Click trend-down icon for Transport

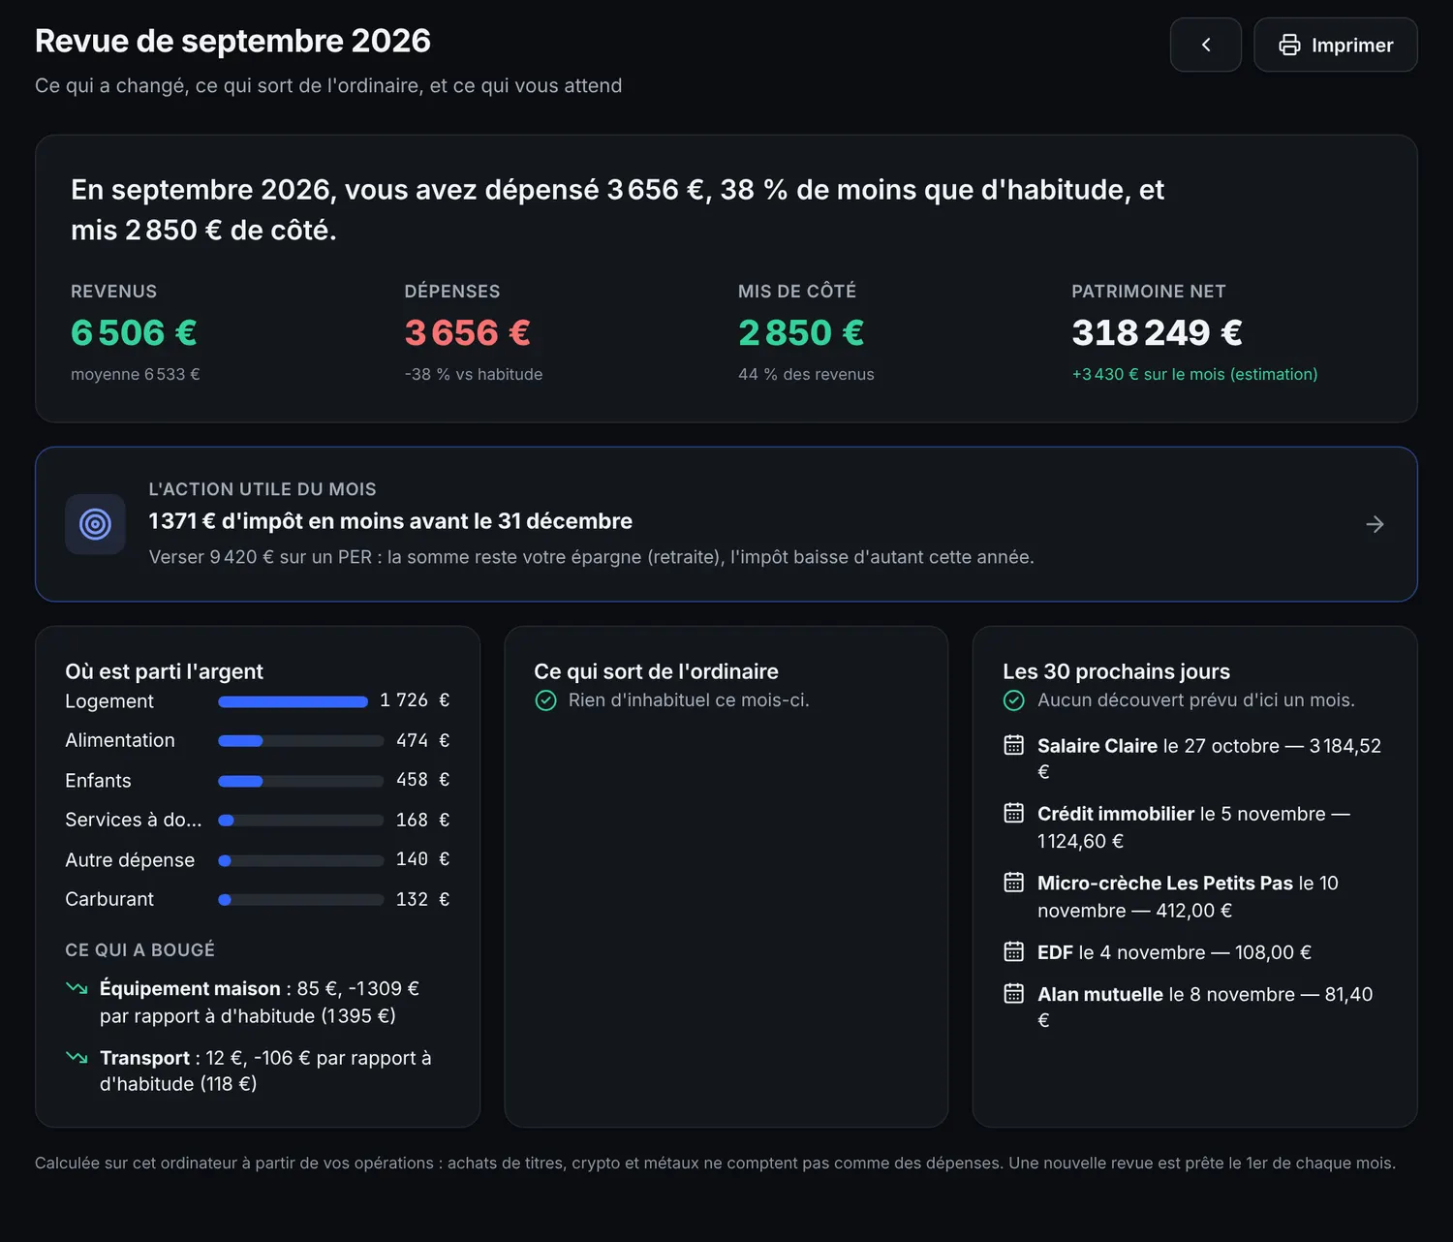click(x=77, y=1057)
